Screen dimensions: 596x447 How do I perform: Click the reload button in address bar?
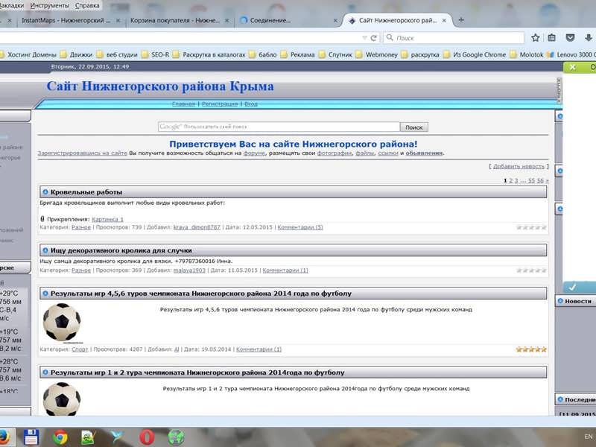[374, 37]
